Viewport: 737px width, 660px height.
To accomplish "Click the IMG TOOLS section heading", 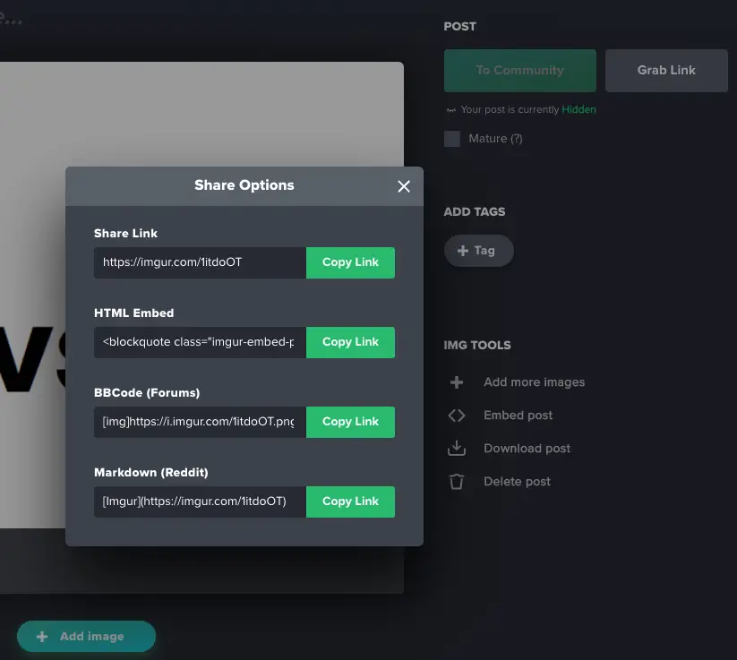I will click(477, 345).
